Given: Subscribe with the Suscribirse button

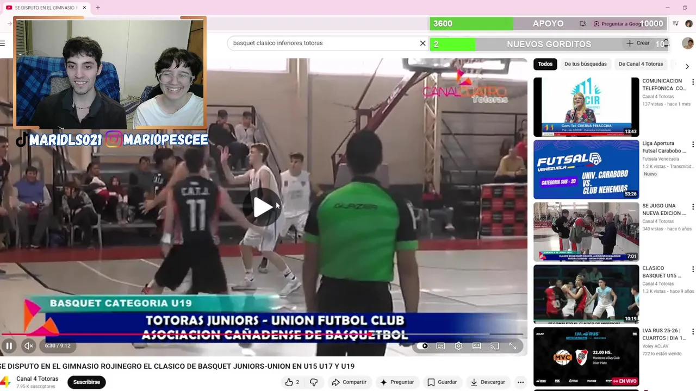Looking at the screenshot, I should [x=87, y=382].
